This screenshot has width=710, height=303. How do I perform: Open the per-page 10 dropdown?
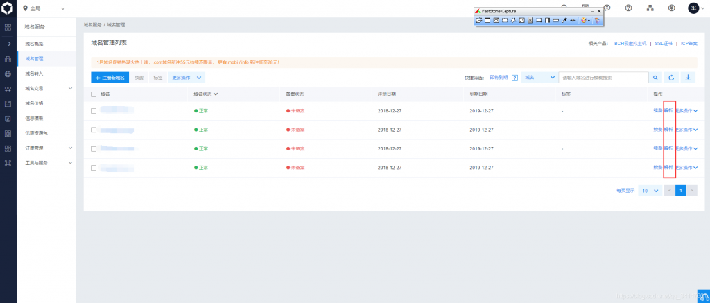pyautogui.click(x=650, y=190)
